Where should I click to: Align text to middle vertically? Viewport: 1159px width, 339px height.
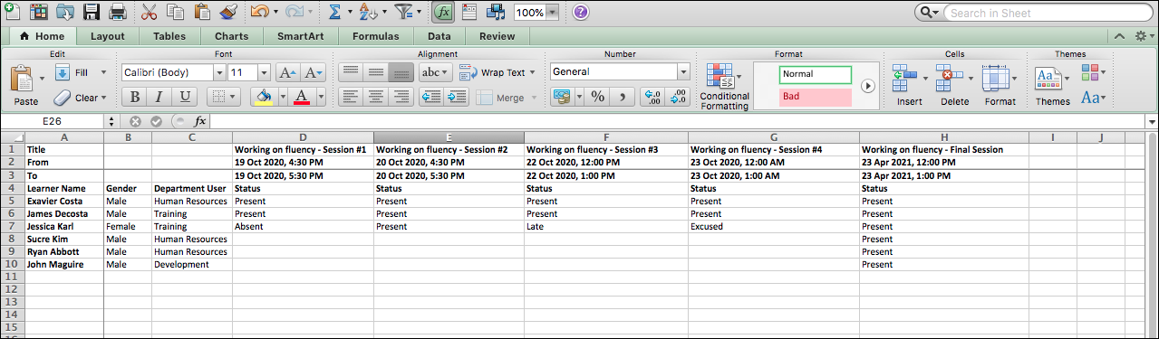point(376,72)
